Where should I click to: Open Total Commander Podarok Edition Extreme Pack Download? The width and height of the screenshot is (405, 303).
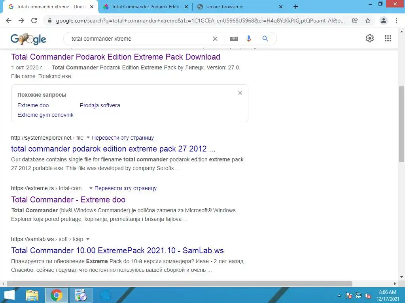(x=116, y=57)
